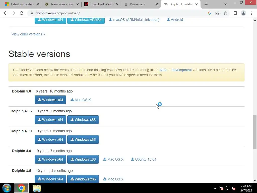
Task: Open View older versions link
Action: click(x=28, y=34)
